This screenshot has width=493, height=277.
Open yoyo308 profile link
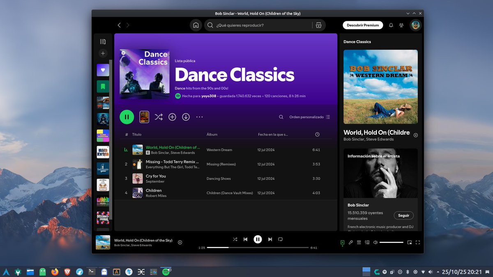tap(208, 96)
